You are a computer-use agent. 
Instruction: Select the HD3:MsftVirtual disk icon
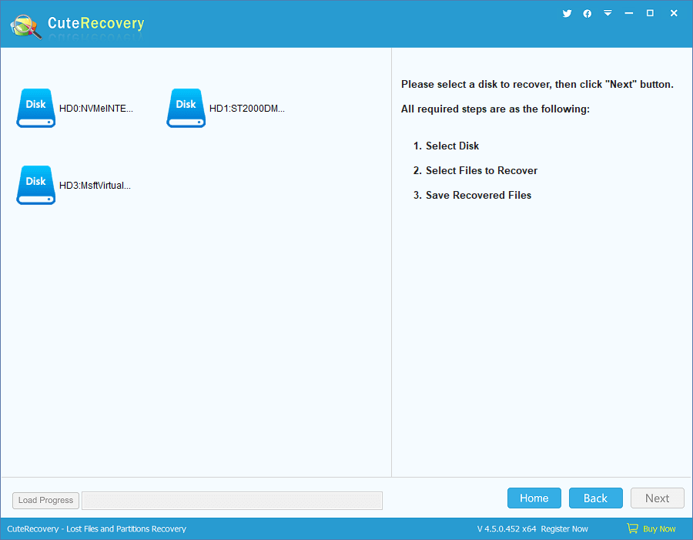pos(35,186)
